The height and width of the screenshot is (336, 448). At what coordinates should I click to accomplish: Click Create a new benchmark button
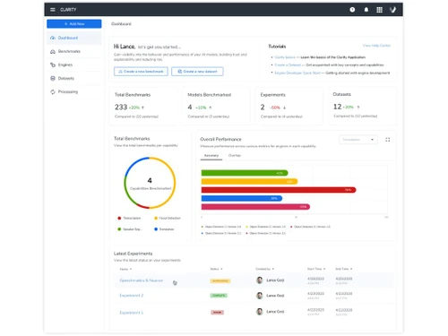tap(141, 72)
